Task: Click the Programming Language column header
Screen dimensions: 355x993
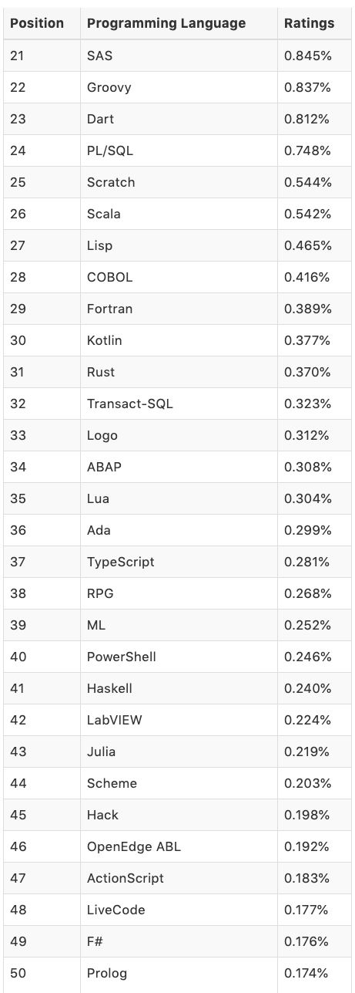Action: pos(166,23)
